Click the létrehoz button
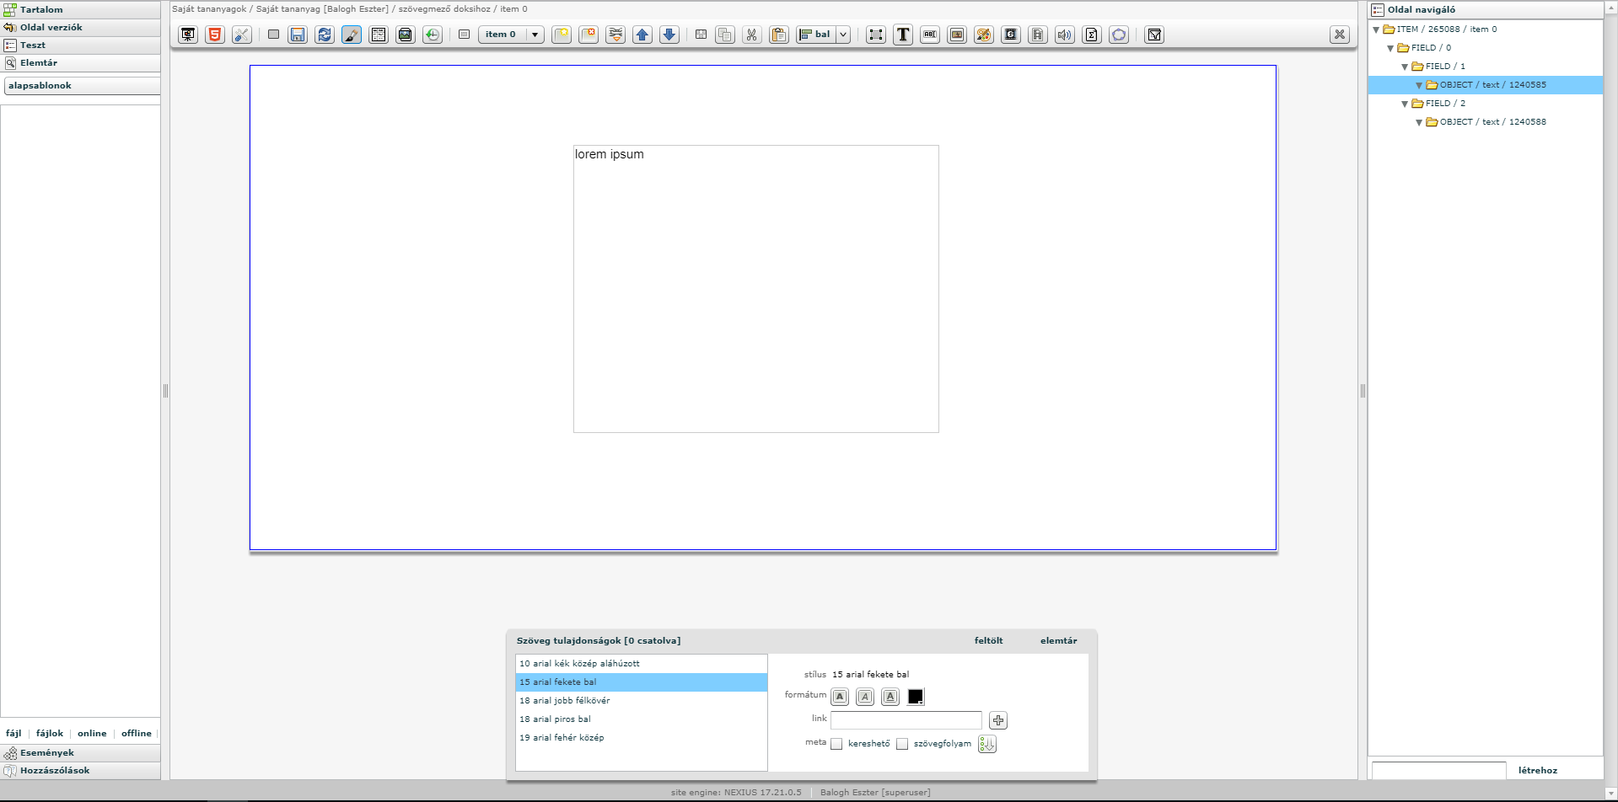 tap(1537, 770)
